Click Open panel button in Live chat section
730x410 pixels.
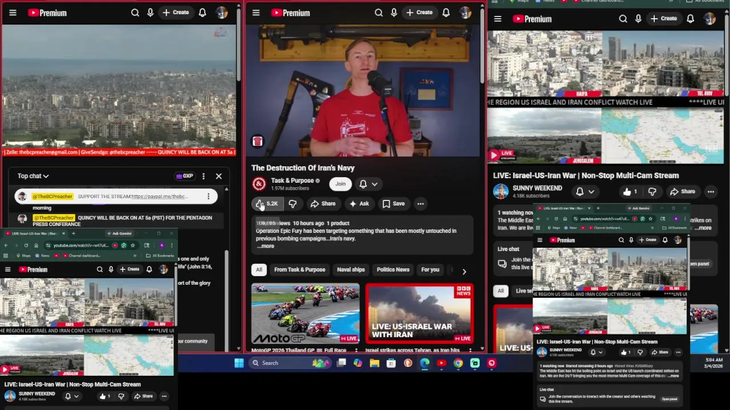[x=670, y=399]
